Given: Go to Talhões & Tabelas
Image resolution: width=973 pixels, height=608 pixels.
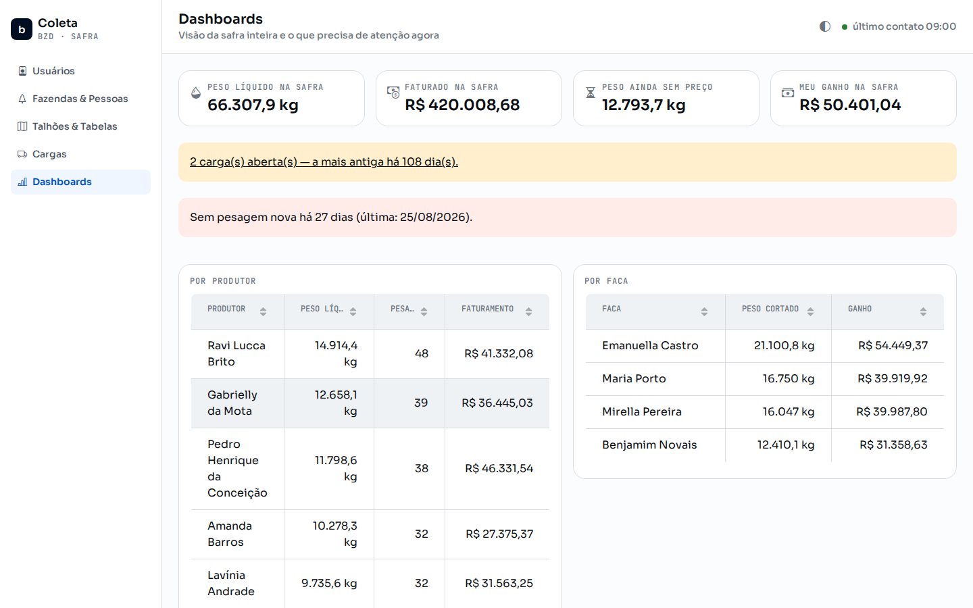Looking at the screenshot, I should click(x=80, y=126).
